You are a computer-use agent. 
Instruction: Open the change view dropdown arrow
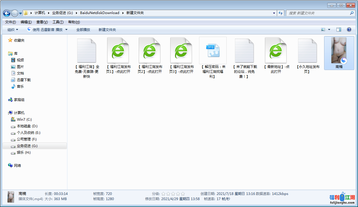(x=329, y=30)
